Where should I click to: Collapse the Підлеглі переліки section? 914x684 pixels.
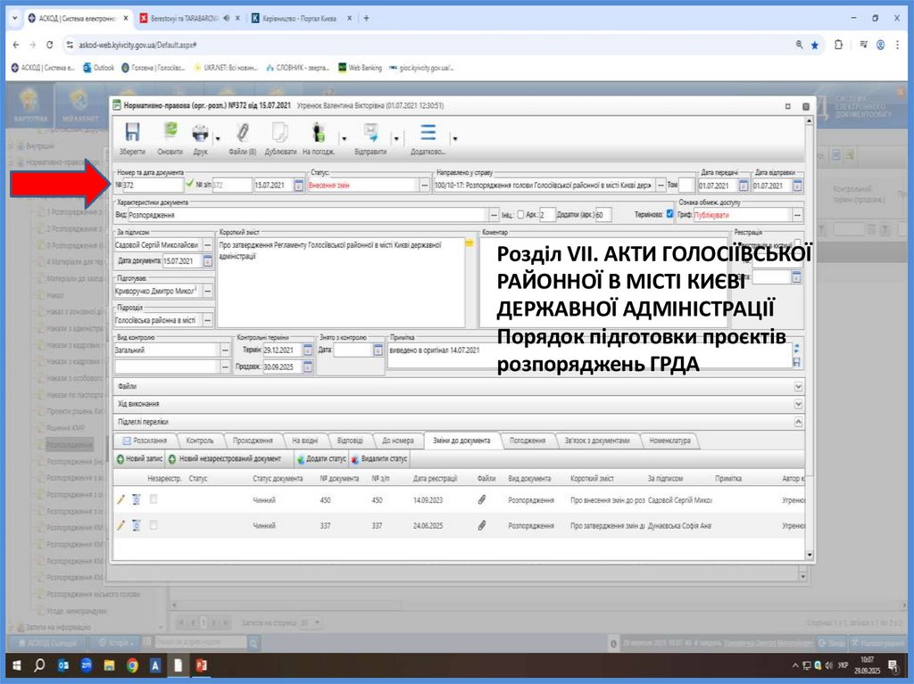pos(798,421)
